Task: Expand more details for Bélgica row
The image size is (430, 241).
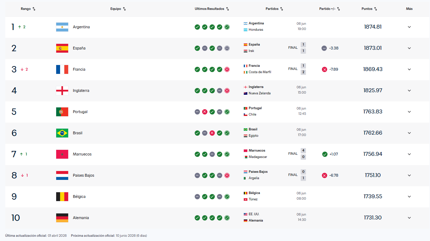Action: click(409, 196)
